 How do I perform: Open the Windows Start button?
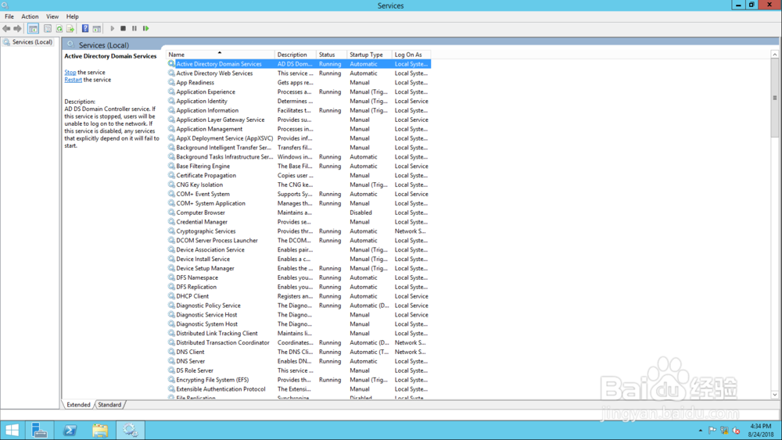pyautogui.click(x=12, y=430)
